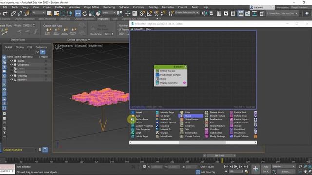Open the selection filter All dropdown

point(39,13)
